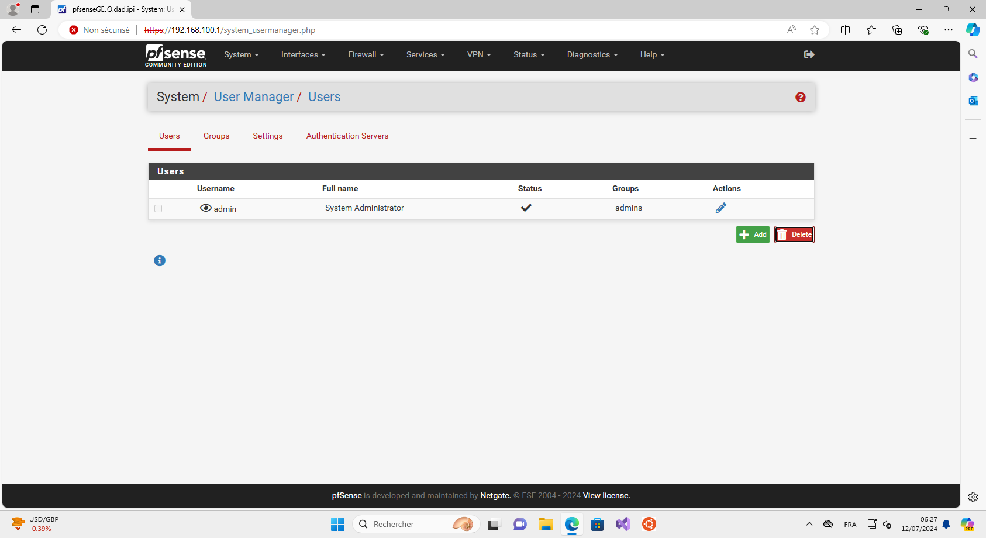Log out using the navbar exit icon
The image size is (986, 538).
[809, 54]
